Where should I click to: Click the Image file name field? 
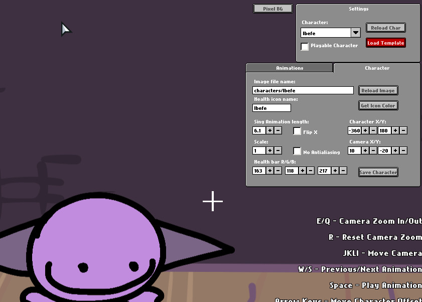pyautogui.click(x=303, y=90)
